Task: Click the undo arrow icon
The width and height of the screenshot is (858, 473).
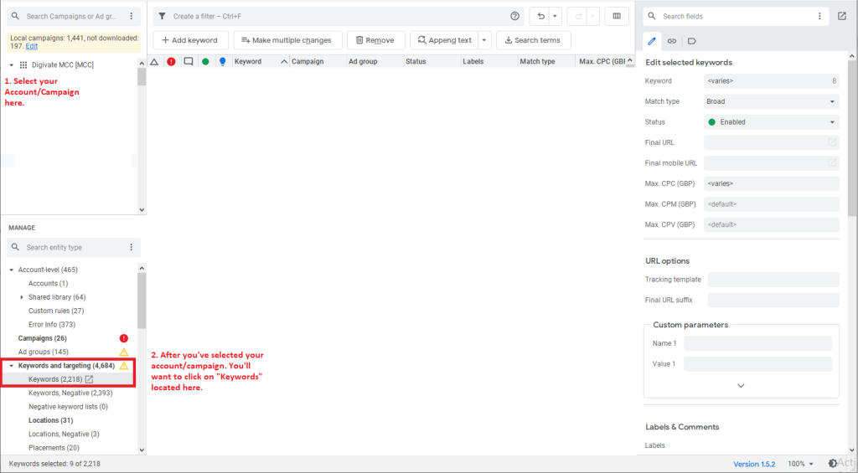Action: click(x=540, y=17)
